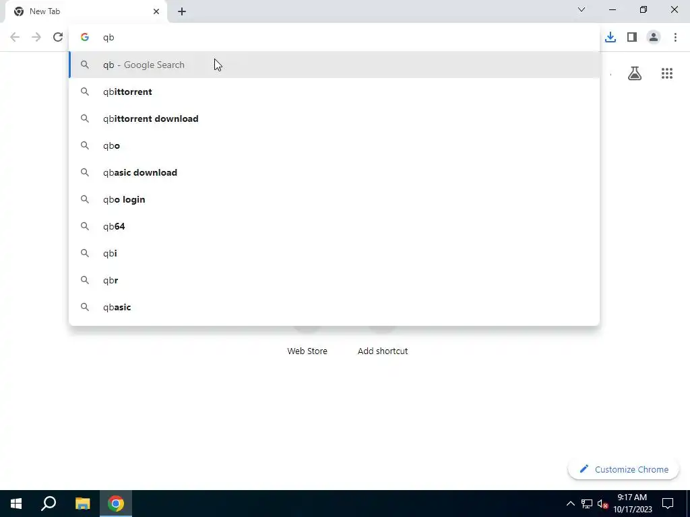Screen dimensions: 690x517
Task: Open the clock showing 9:17 AM
Action: [632, 504]
